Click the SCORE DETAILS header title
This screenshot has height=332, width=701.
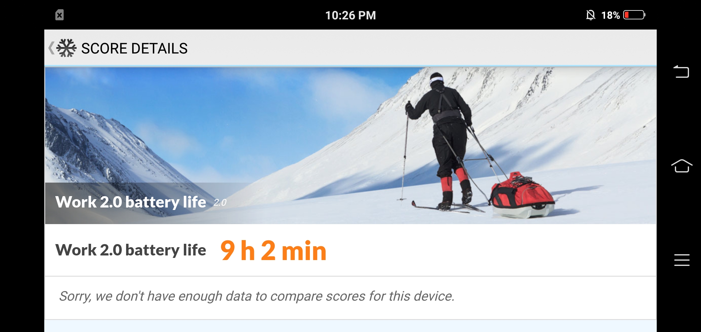134,48
